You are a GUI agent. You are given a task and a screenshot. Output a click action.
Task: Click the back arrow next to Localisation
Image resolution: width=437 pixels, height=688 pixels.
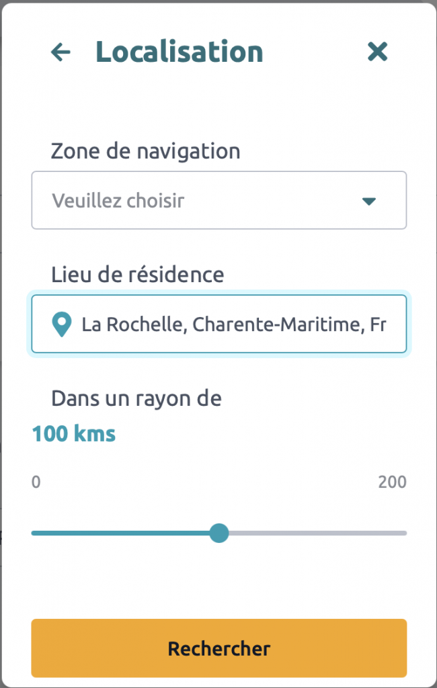[x=61, y=52]
